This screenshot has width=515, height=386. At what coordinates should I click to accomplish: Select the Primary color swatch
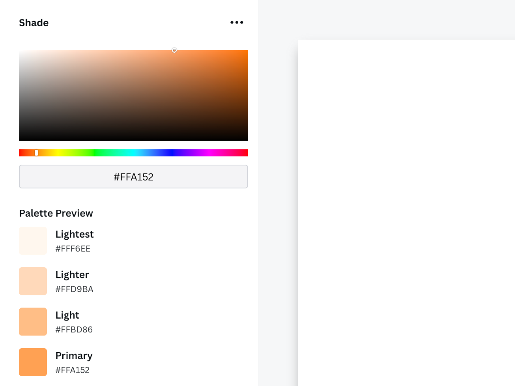click(x=33, y=362)
